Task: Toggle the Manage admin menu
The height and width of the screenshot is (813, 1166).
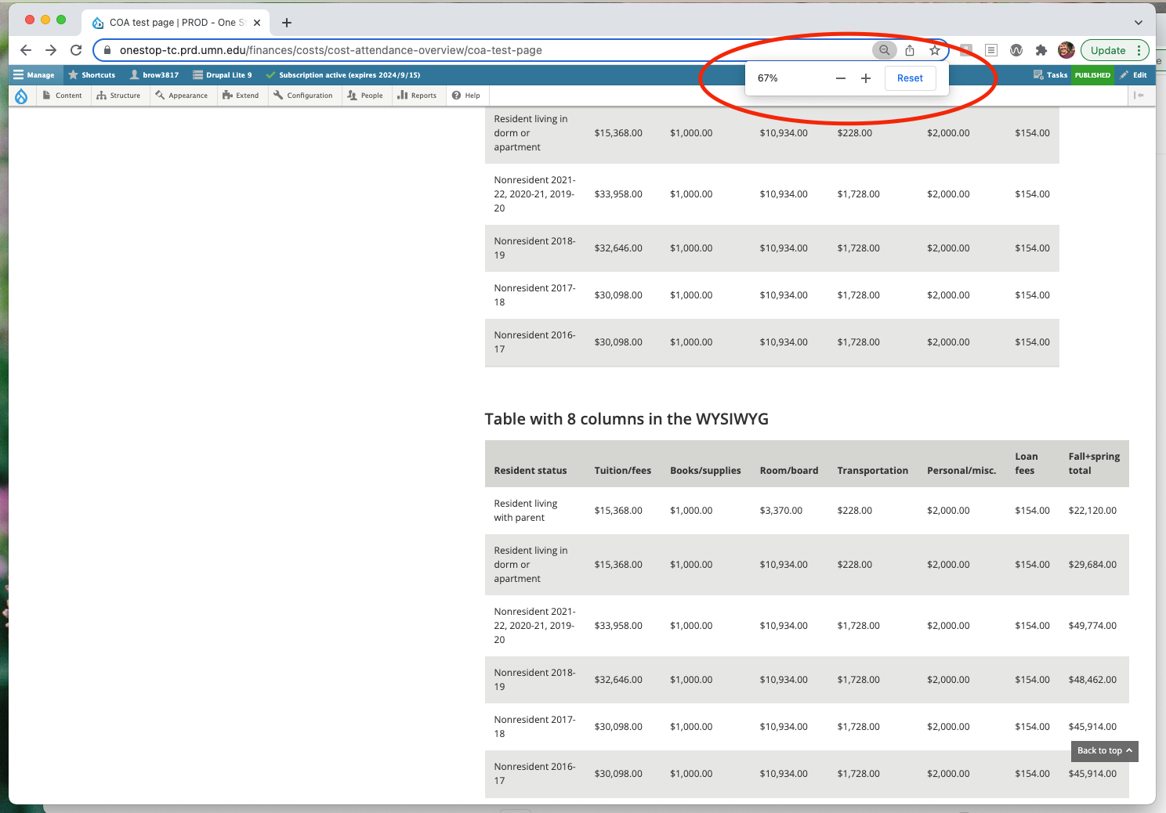Action: click(34, 75)
